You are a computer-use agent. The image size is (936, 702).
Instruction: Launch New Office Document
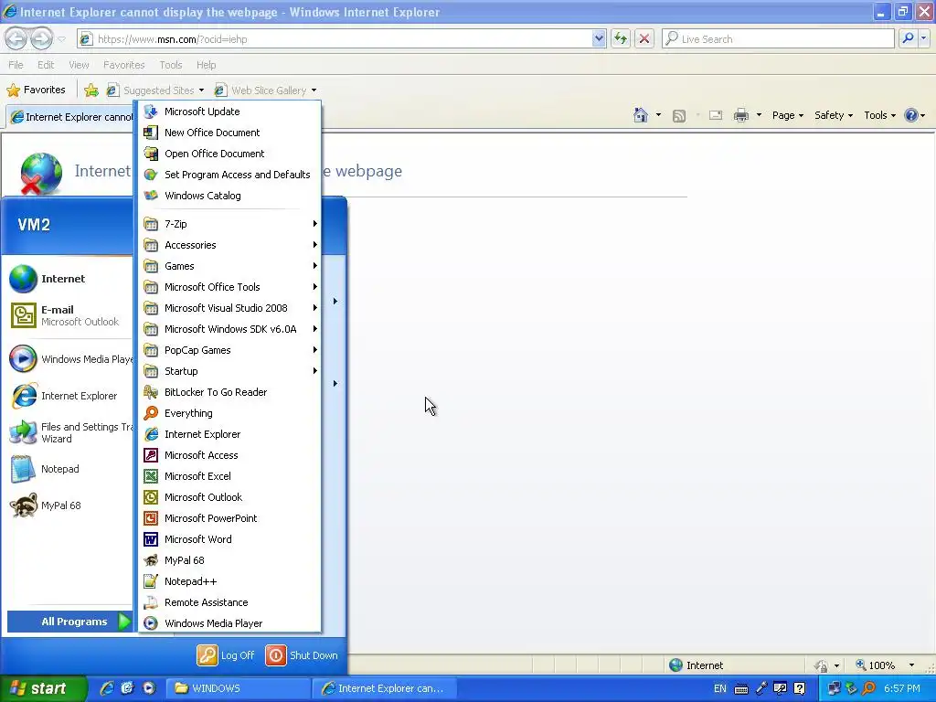(229, 133)
